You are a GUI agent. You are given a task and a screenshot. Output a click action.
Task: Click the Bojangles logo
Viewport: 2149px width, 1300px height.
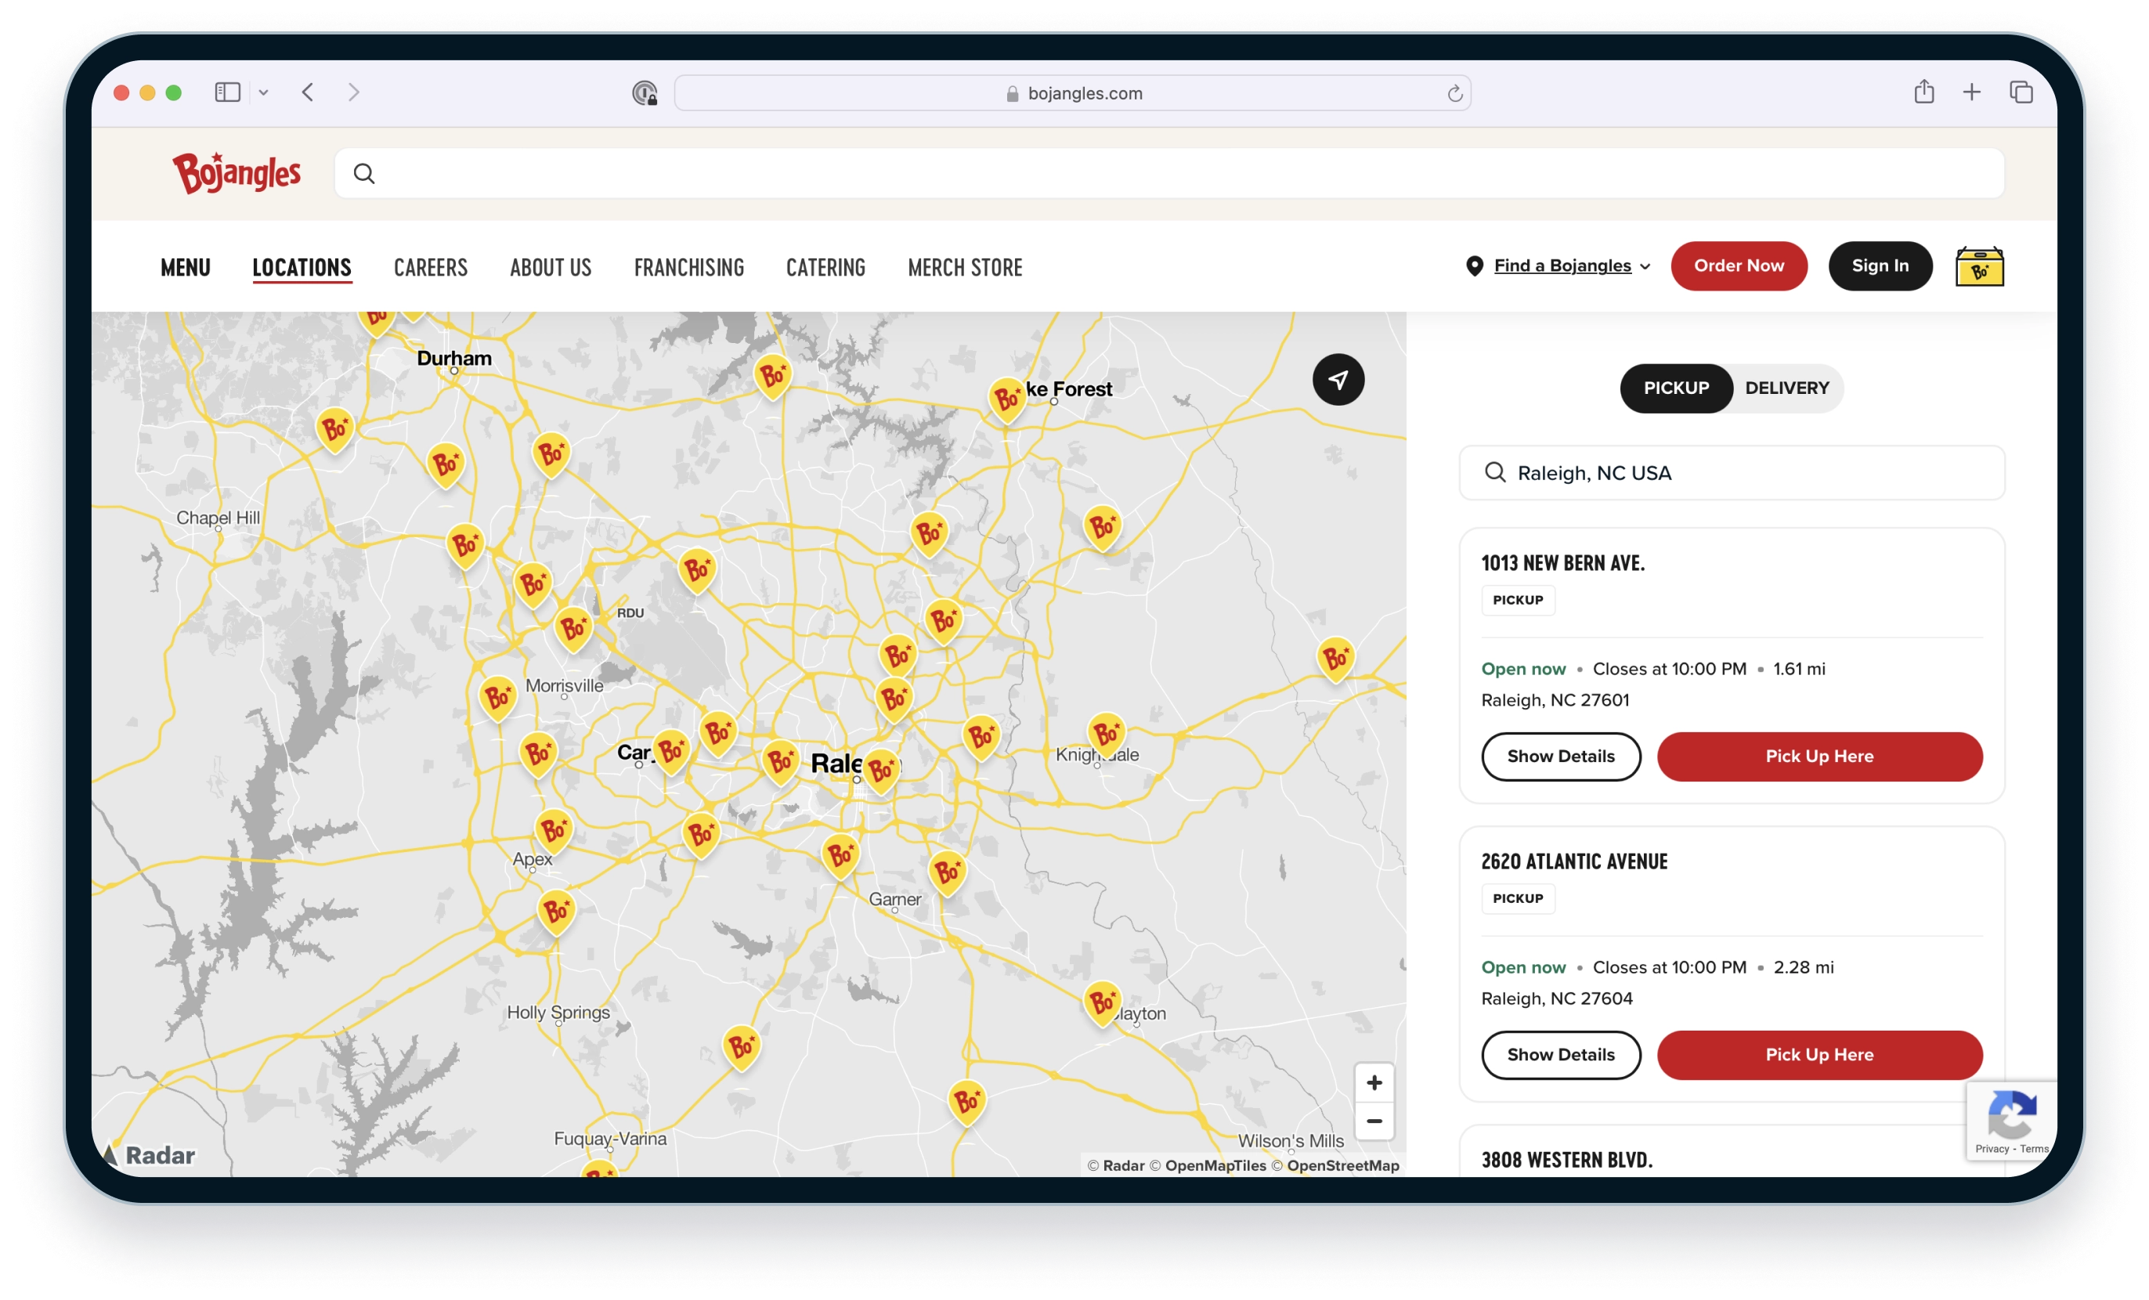(x=237, y=172)
